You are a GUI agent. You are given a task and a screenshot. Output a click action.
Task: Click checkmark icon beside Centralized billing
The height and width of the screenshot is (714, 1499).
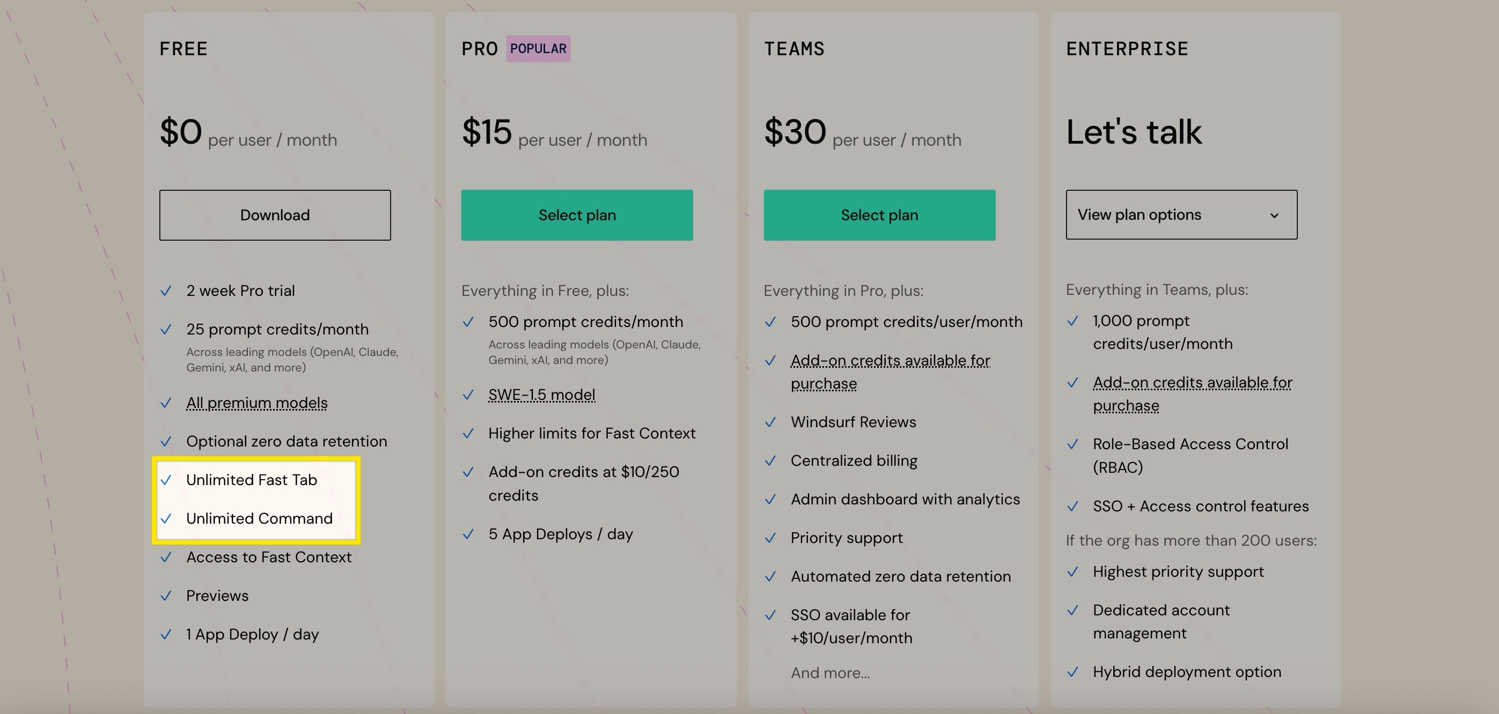click(770, 461)
